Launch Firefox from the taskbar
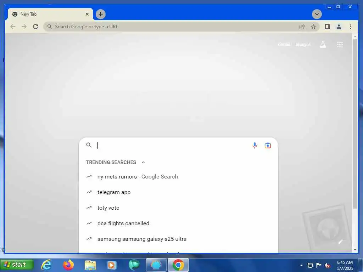 tap(68, 265)
